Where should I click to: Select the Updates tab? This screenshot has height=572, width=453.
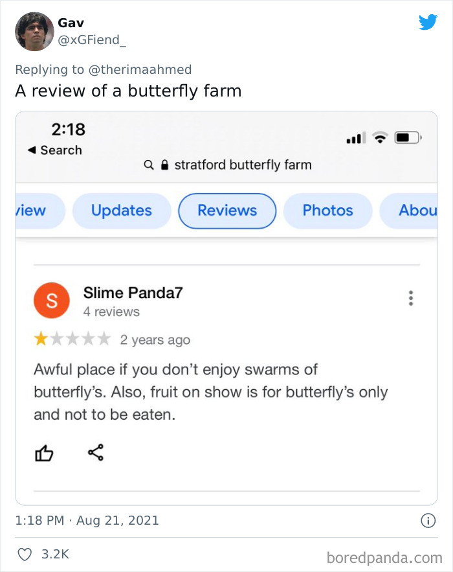[x=122, y=211]
